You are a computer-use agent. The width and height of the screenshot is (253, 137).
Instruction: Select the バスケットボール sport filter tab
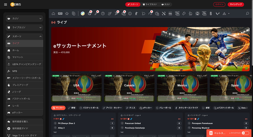click(x=89, y=108)
